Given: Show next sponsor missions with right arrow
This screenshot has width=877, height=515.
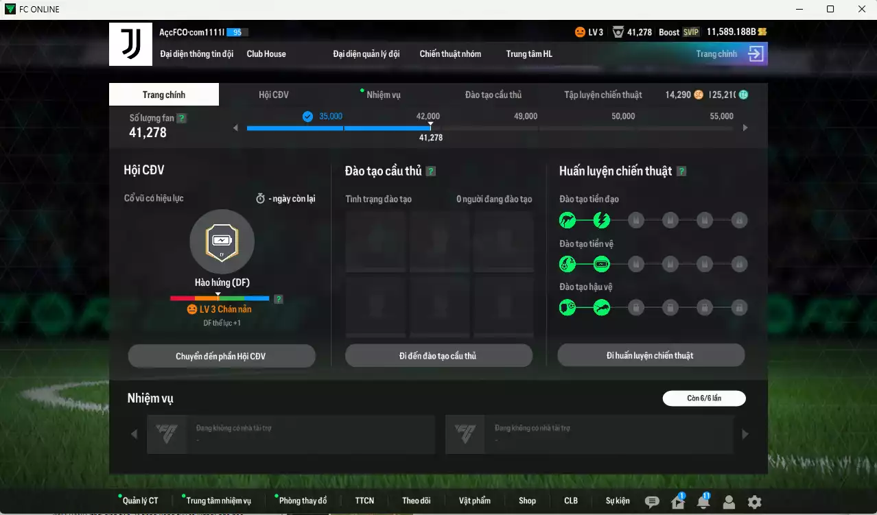Looking at the screenshot, I should (x=745, y=434).
